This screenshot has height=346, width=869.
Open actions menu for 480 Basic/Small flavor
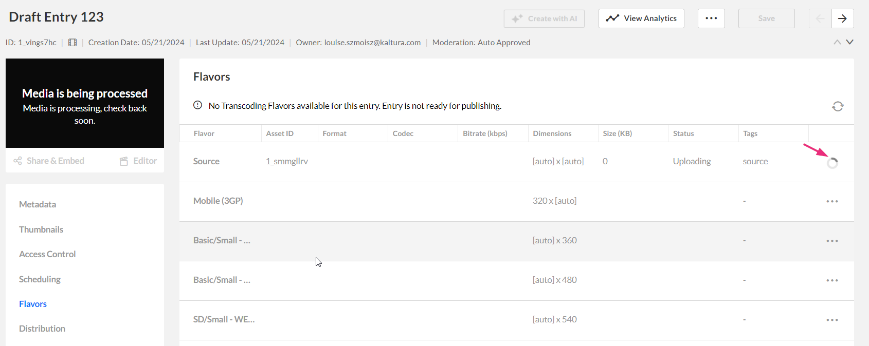pyautogui.click(x=832, y=280)
